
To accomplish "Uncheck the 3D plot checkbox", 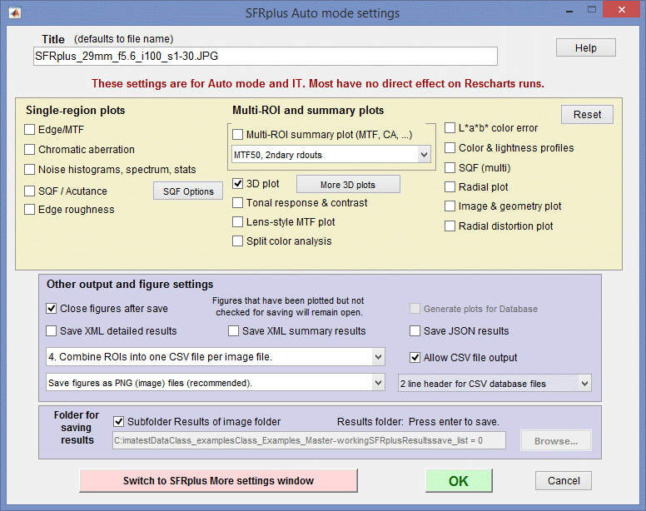I will coord(238,184).
